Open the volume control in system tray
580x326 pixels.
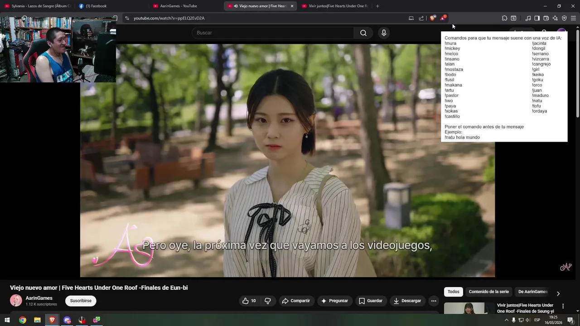528,320
